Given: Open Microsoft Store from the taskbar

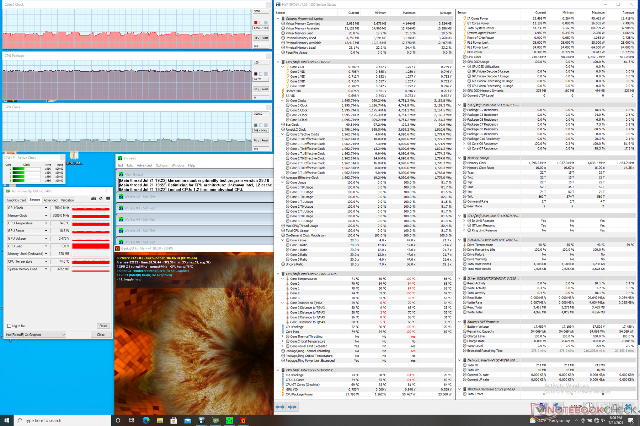Looking at the screenshot, I should pos(174,420).
